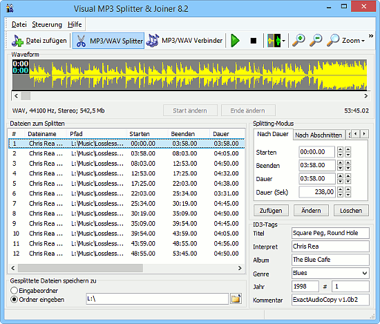Select row 11 with duration 04:56.00

(126, 243)
